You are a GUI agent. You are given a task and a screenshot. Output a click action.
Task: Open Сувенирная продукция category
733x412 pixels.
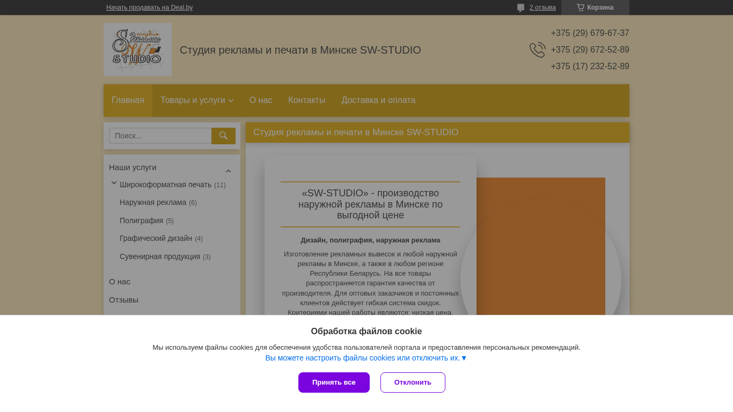click(160, 256)
